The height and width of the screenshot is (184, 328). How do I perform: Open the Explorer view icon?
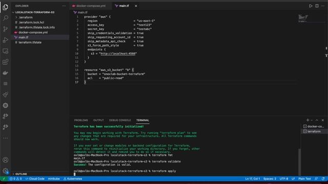[x=6, y=7]
